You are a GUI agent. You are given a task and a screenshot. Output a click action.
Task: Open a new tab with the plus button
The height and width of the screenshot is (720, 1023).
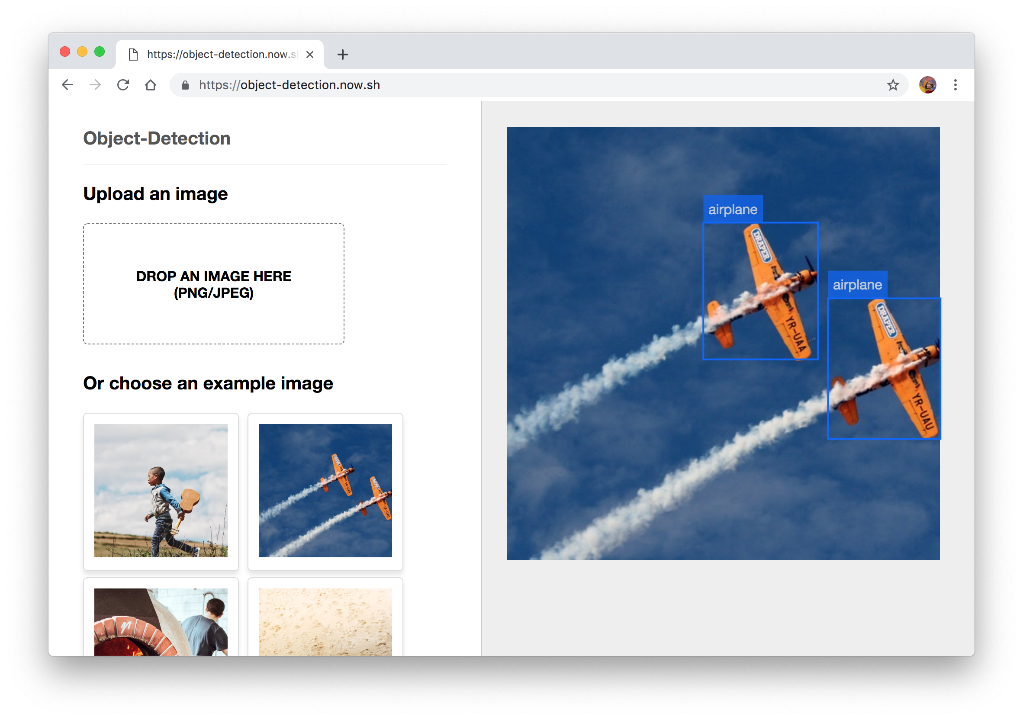click(342, 55)
